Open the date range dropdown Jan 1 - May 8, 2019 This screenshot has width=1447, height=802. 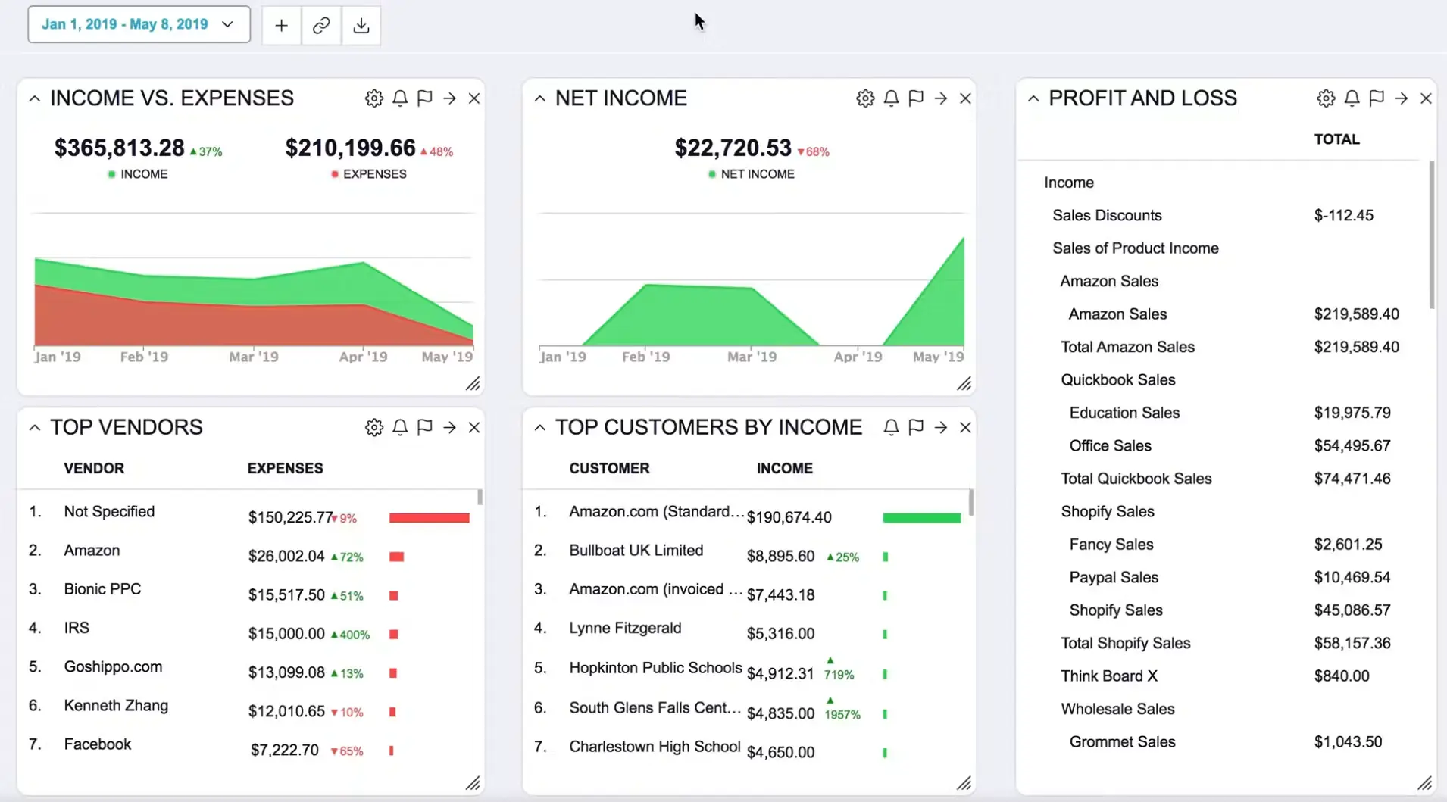click(139, 24)
